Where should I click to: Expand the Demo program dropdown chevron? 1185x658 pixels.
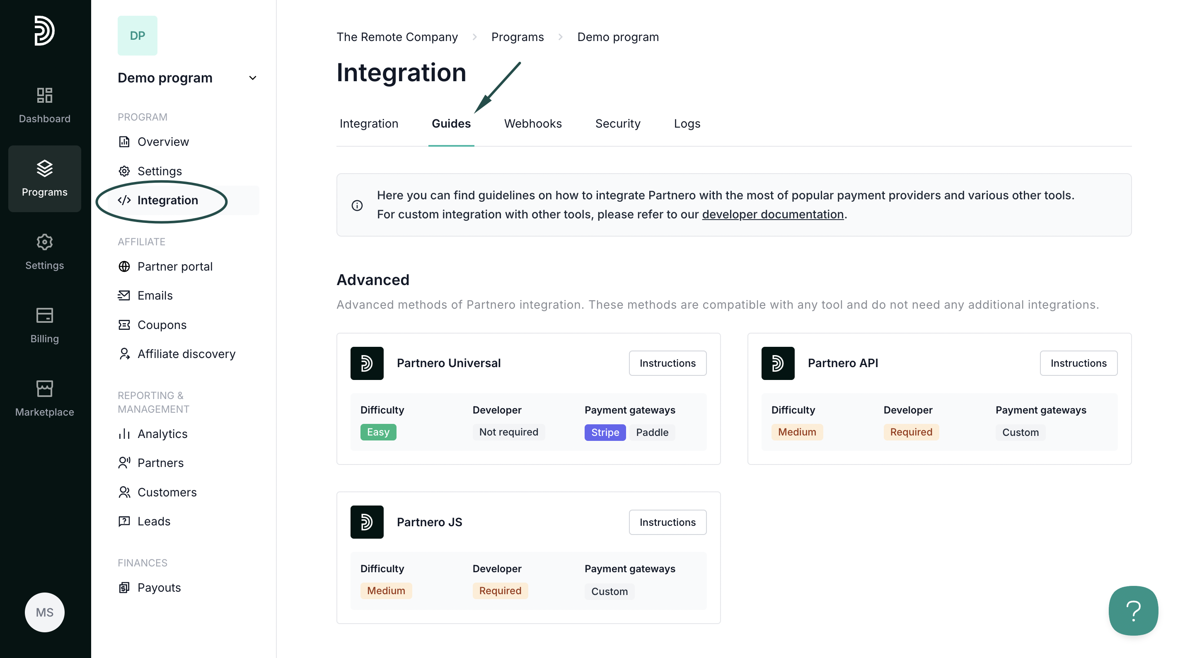253,78
